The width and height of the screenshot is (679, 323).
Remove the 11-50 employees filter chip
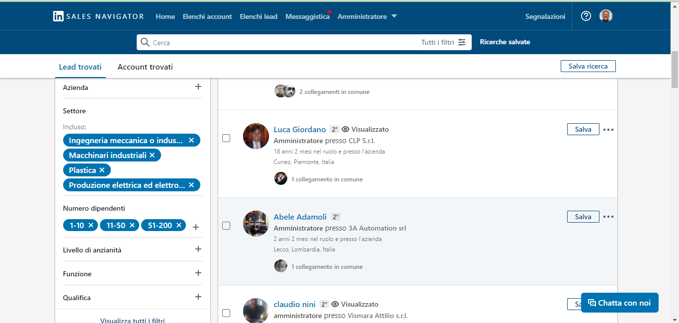tap(132, 226)
